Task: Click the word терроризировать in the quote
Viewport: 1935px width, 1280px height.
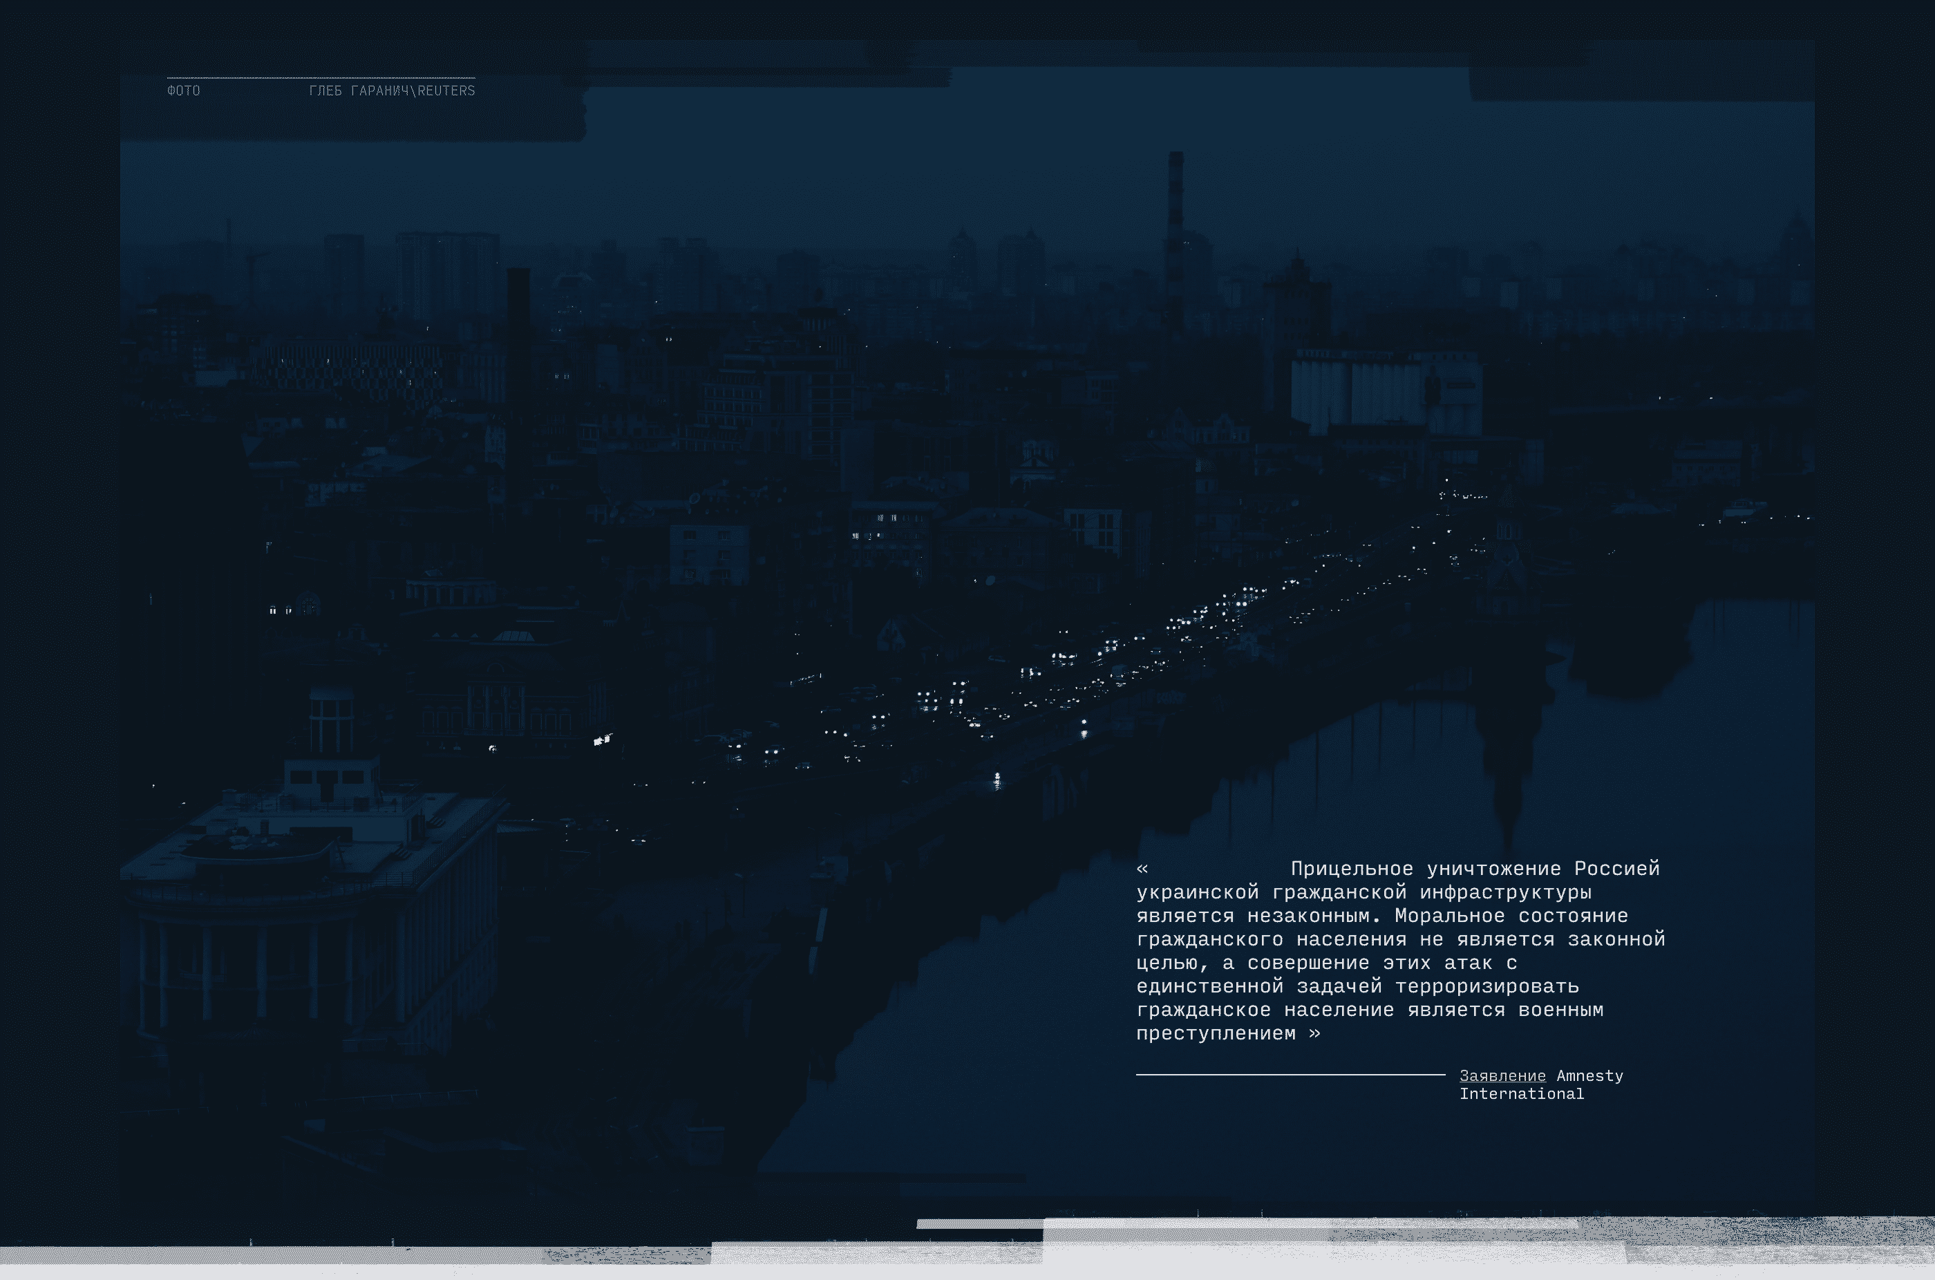Action: click(x=1487, y=986)
